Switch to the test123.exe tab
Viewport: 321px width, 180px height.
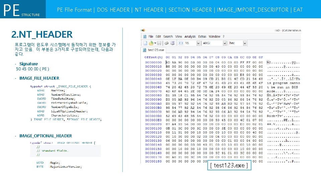coord(154,50)
